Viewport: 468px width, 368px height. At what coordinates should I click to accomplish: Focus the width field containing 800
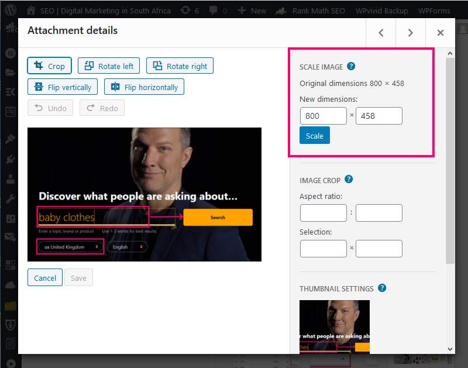[x=324, y=116]
